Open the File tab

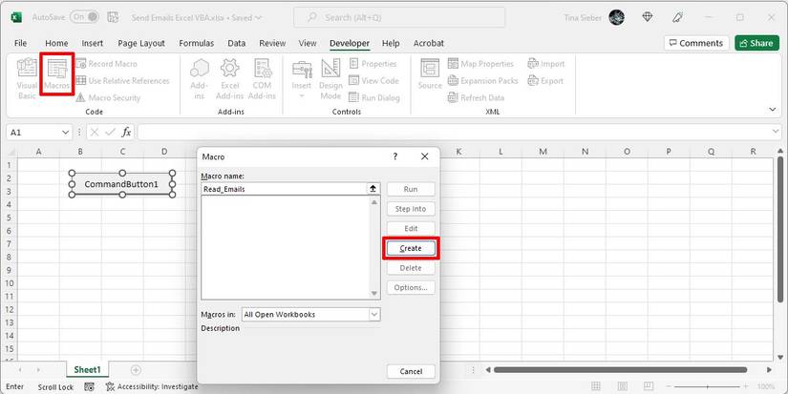21,43
